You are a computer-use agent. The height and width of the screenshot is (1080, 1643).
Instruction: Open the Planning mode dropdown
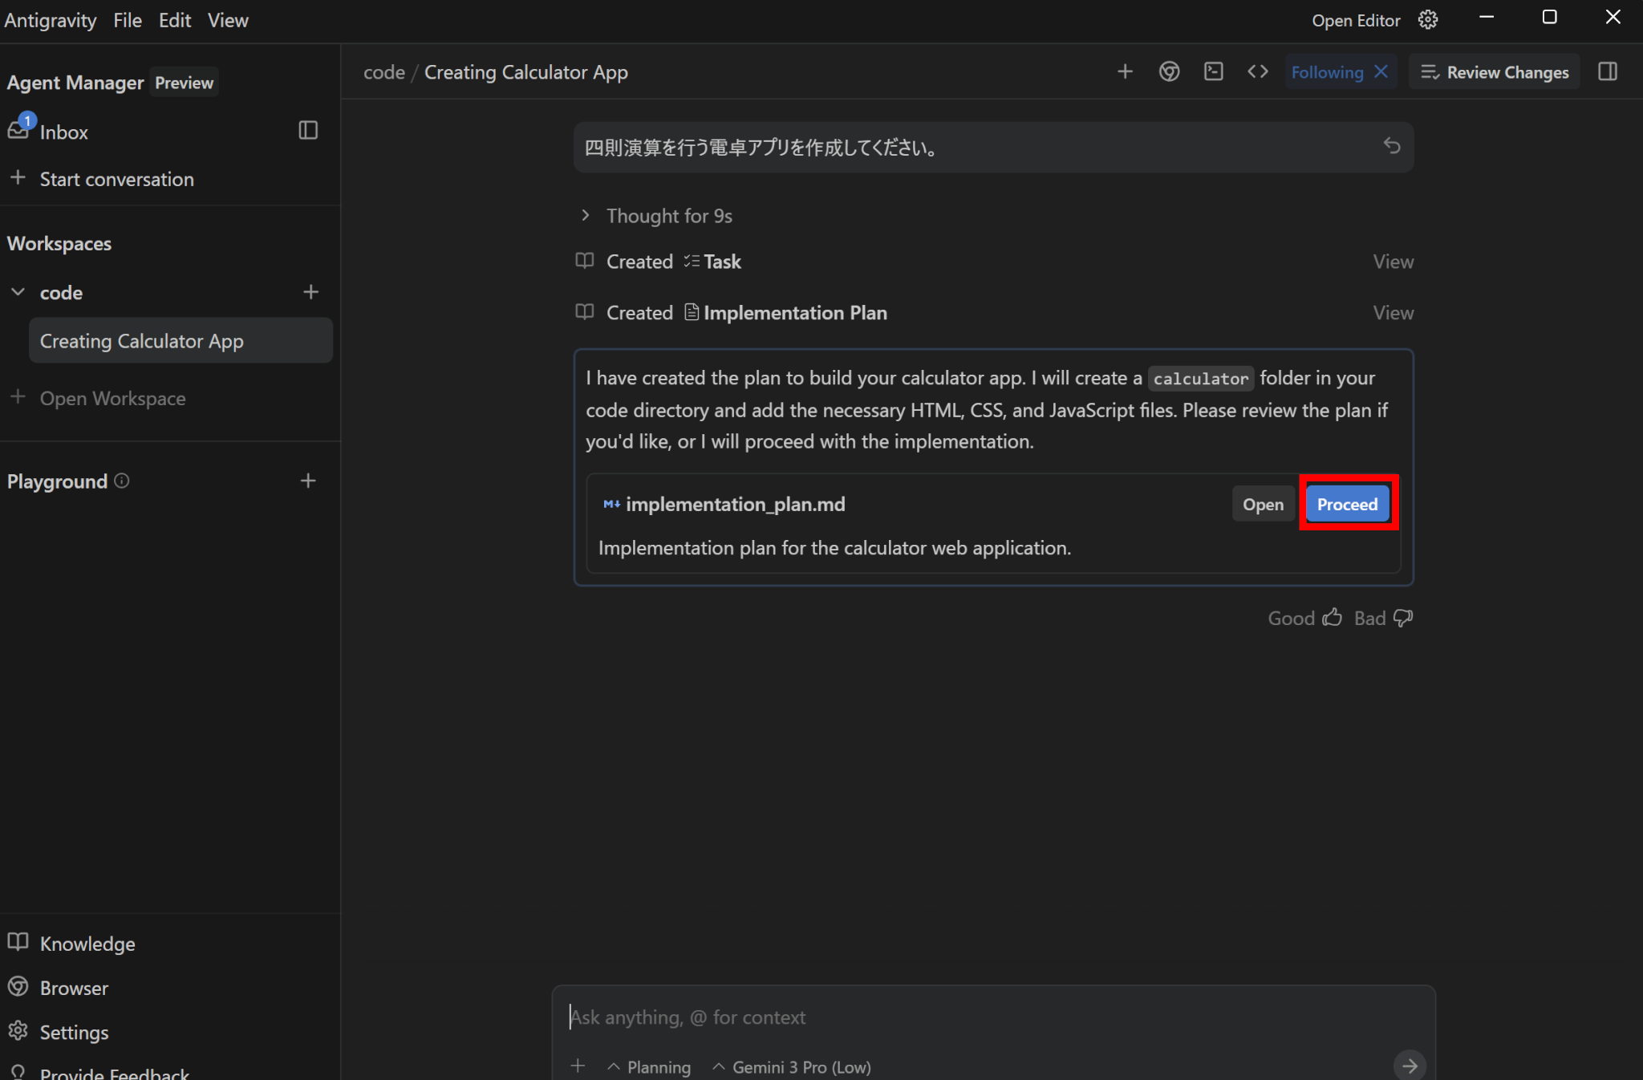pyautogui.click(x=650, y=1066)
